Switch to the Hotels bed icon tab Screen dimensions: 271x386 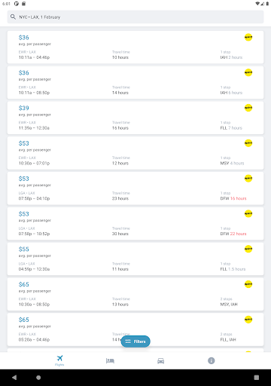110,361
